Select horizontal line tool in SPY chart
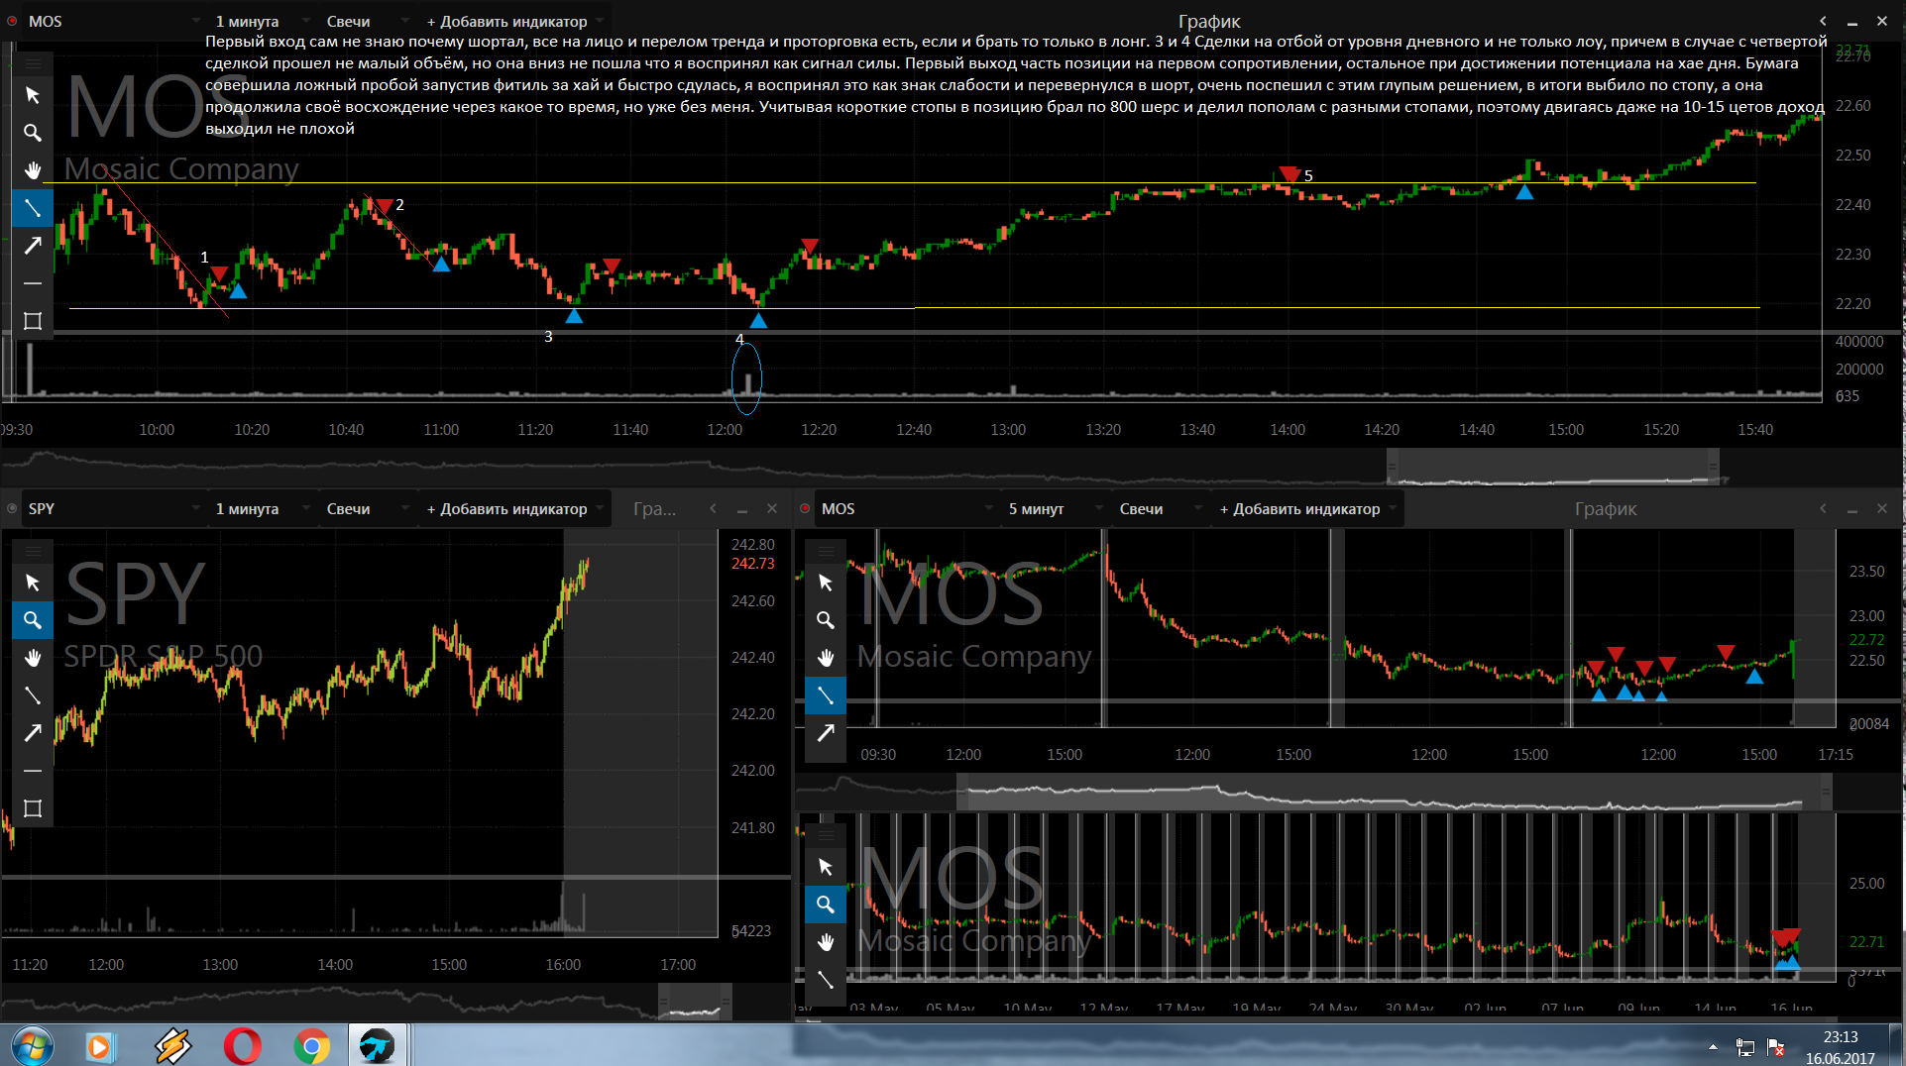This screenshot has height=1066, width=1906. [32, 771]
